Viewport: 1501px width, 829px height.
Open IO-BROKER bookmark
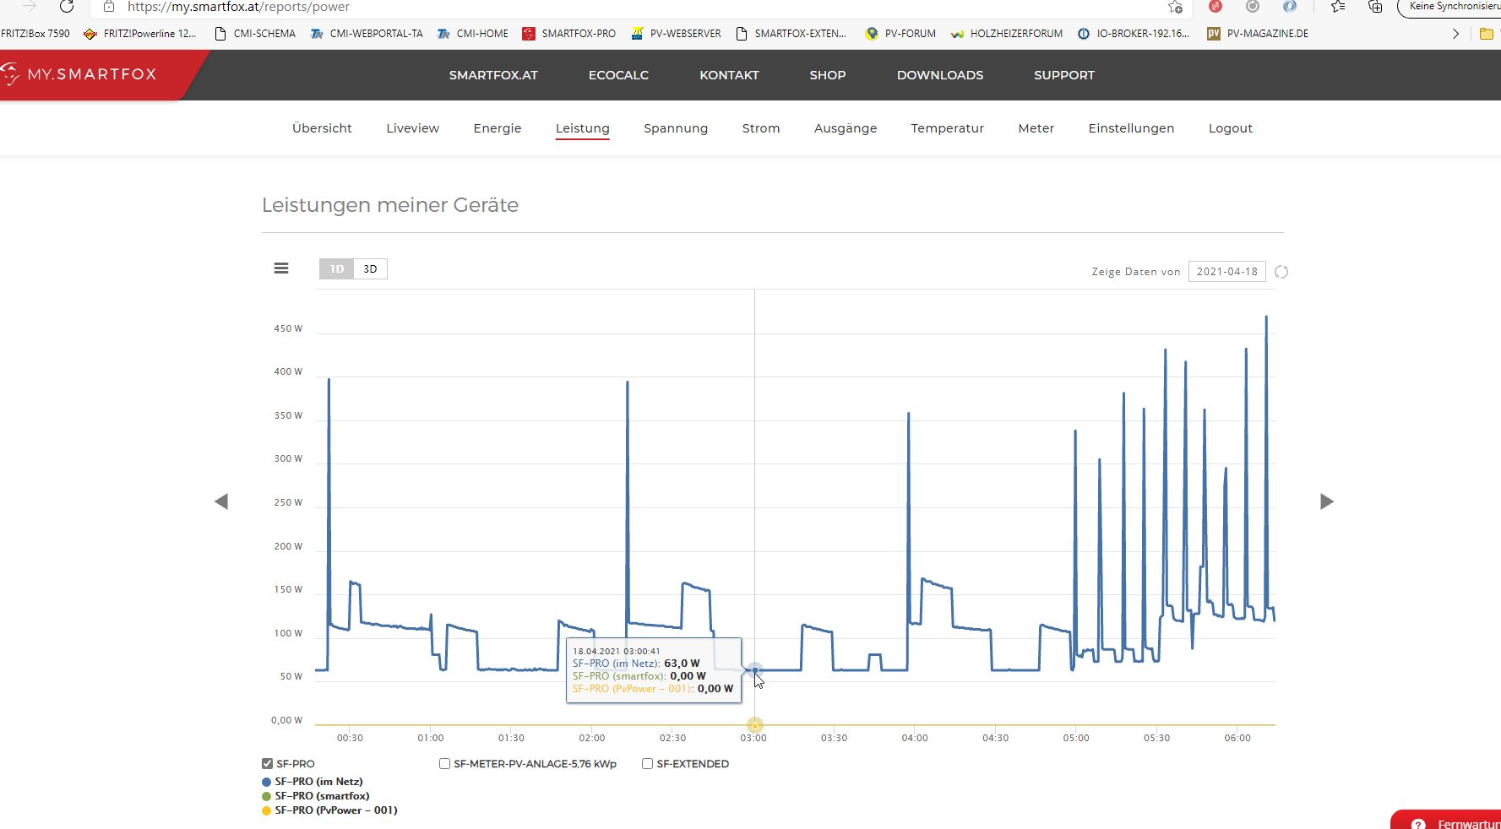1134,34
